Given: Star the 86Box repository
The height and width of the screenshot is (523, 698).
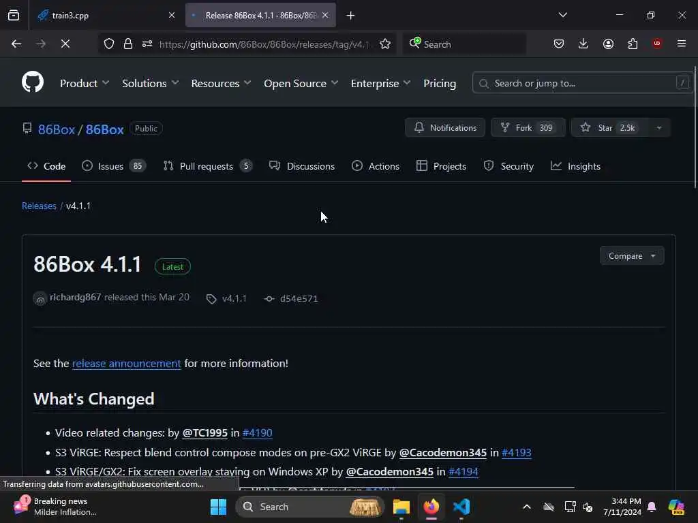Looking at the screenshot, I should (609, 127).
